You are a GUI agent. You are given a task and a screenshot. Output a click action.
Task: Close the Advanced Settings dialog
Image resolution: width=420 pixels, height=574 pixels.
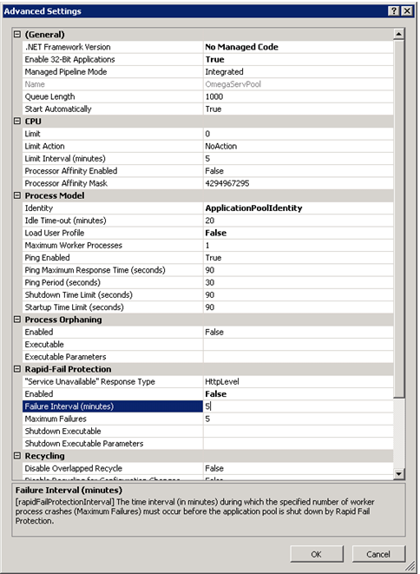tap(407, 11)
